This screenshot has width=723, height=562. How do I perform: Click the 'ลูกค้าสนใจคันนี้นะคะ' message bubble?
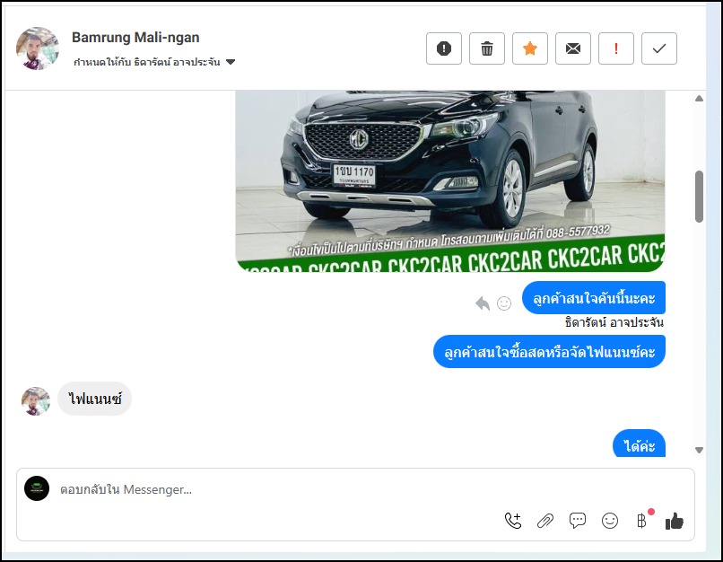[594, 298]
